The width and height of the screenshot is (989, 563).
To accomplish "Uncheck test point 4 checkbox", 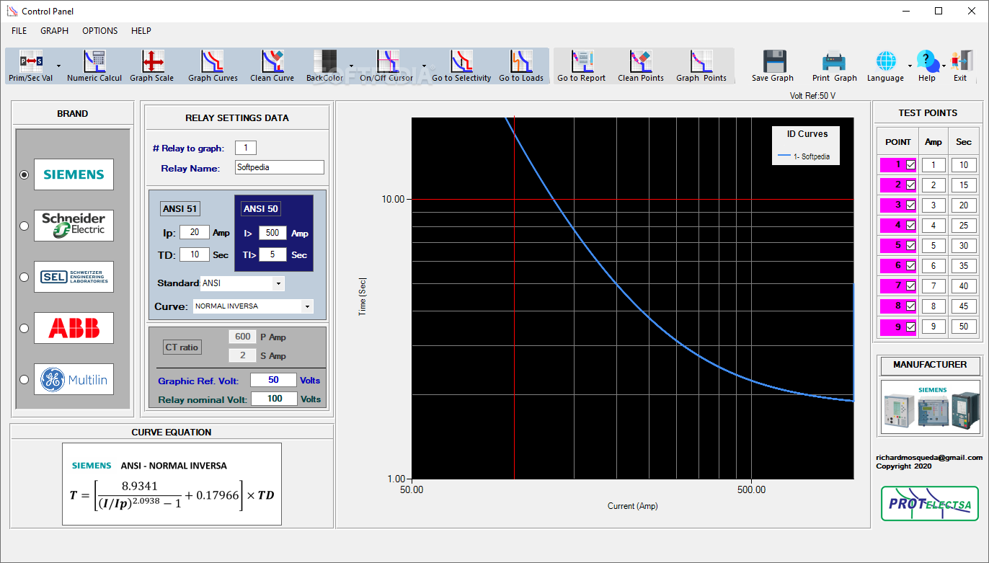I will coord(910,226).
